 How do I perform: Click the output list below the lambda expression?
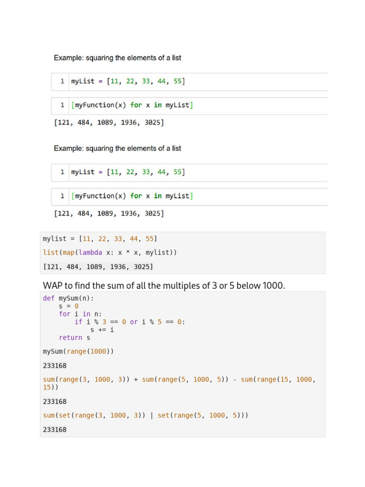pos(98,267)
